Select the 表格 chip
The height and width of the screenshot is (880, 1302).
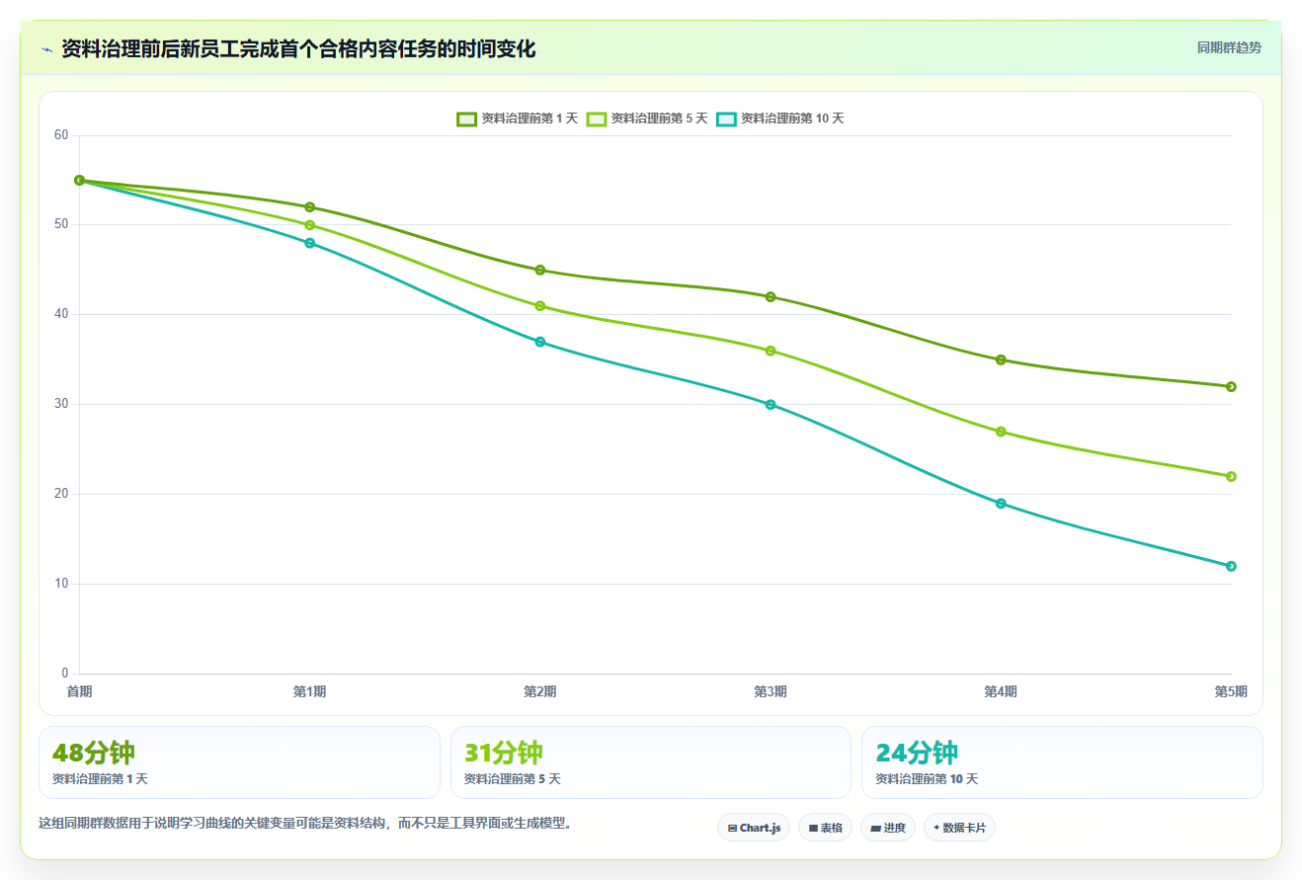tap(825, 828)
